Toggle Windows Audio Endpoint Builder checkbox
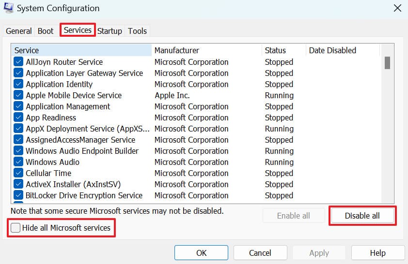This screenshot has height=264, width=408. point(18,151)
